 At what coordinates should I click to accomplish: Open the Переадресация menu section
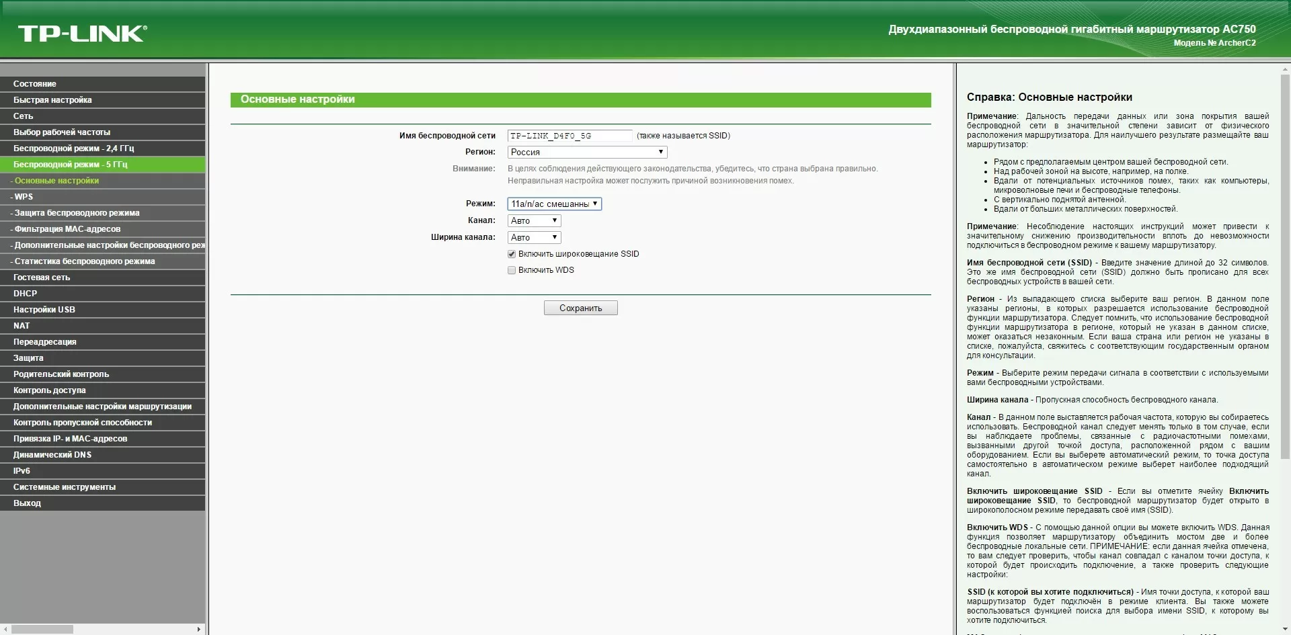[102, 342]
